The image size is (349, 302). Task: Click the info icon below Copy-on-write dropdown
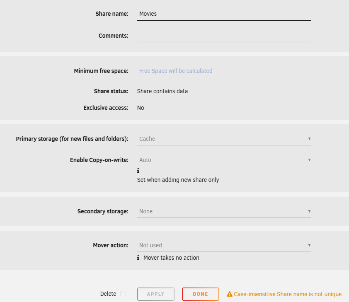click(138, 171)
